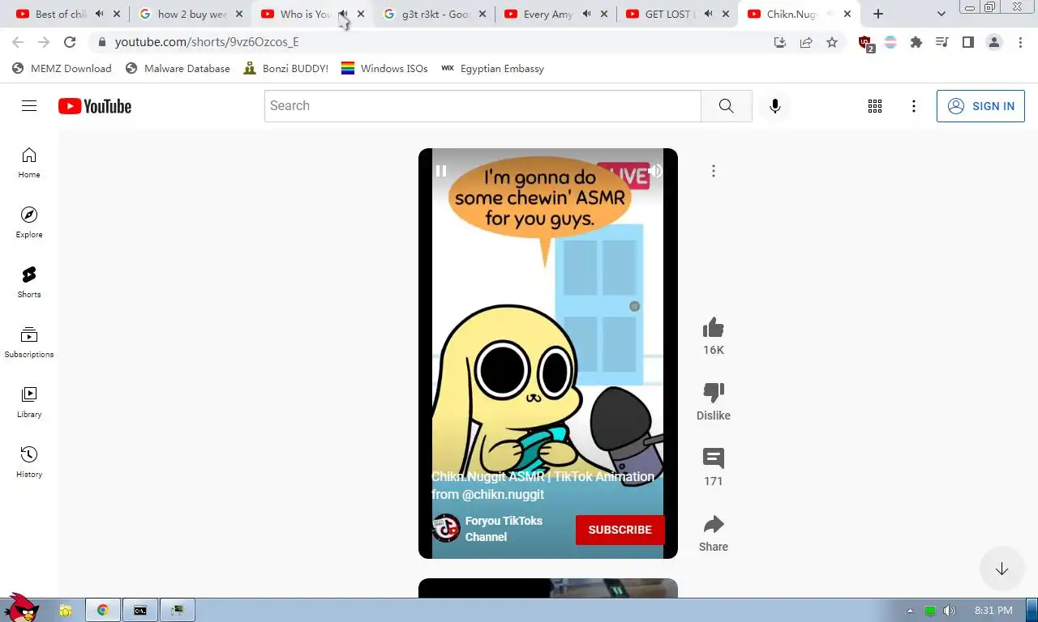
Task: Like the short with thumbs up
Action: (714, 328)
